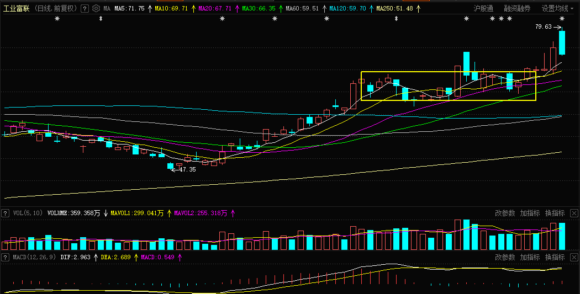
Task: Click the 融资融券 tag
Action: (x=517, y=8)
